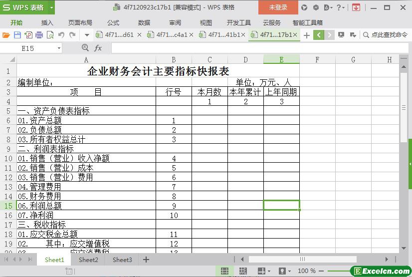Click the 点此查找命令 search box
412x277 pixels.
pos(385,35)
